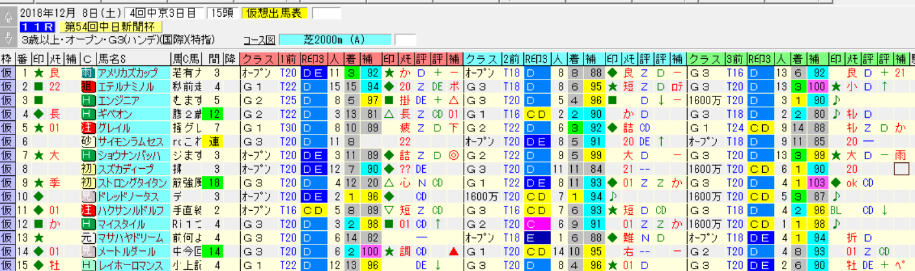Click the 番 column header

pyautogui.click(x=23, y=58)
